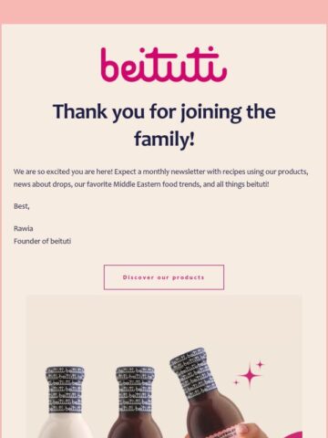Click the pink banner strip at top
The image size is (328, 438).
coord(164,12)
